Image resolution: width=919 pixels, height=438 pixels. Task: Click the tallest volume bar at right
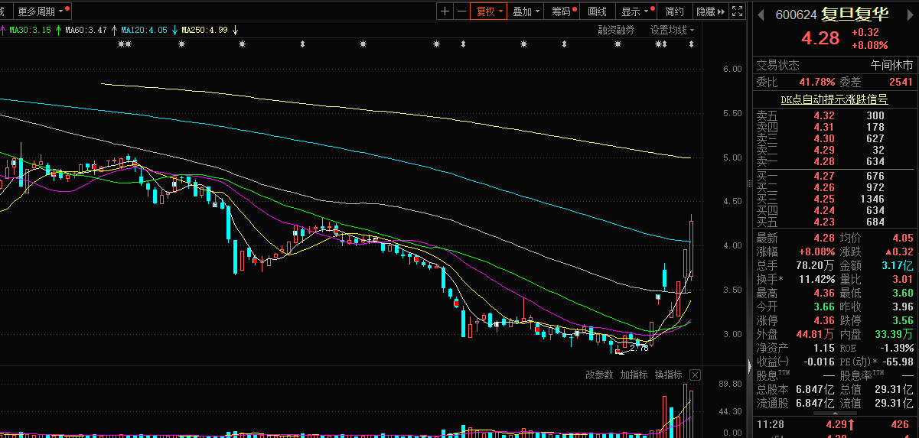685,410
